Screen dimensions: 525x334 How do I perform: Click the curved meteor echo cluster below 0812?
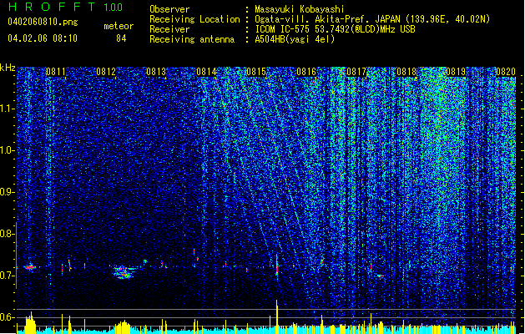point(124,271)
